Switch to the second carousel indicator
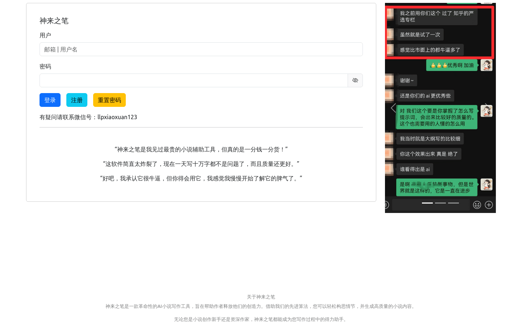Image resolution: width=522 pixels, height=326 pixels. click(440, 203)
